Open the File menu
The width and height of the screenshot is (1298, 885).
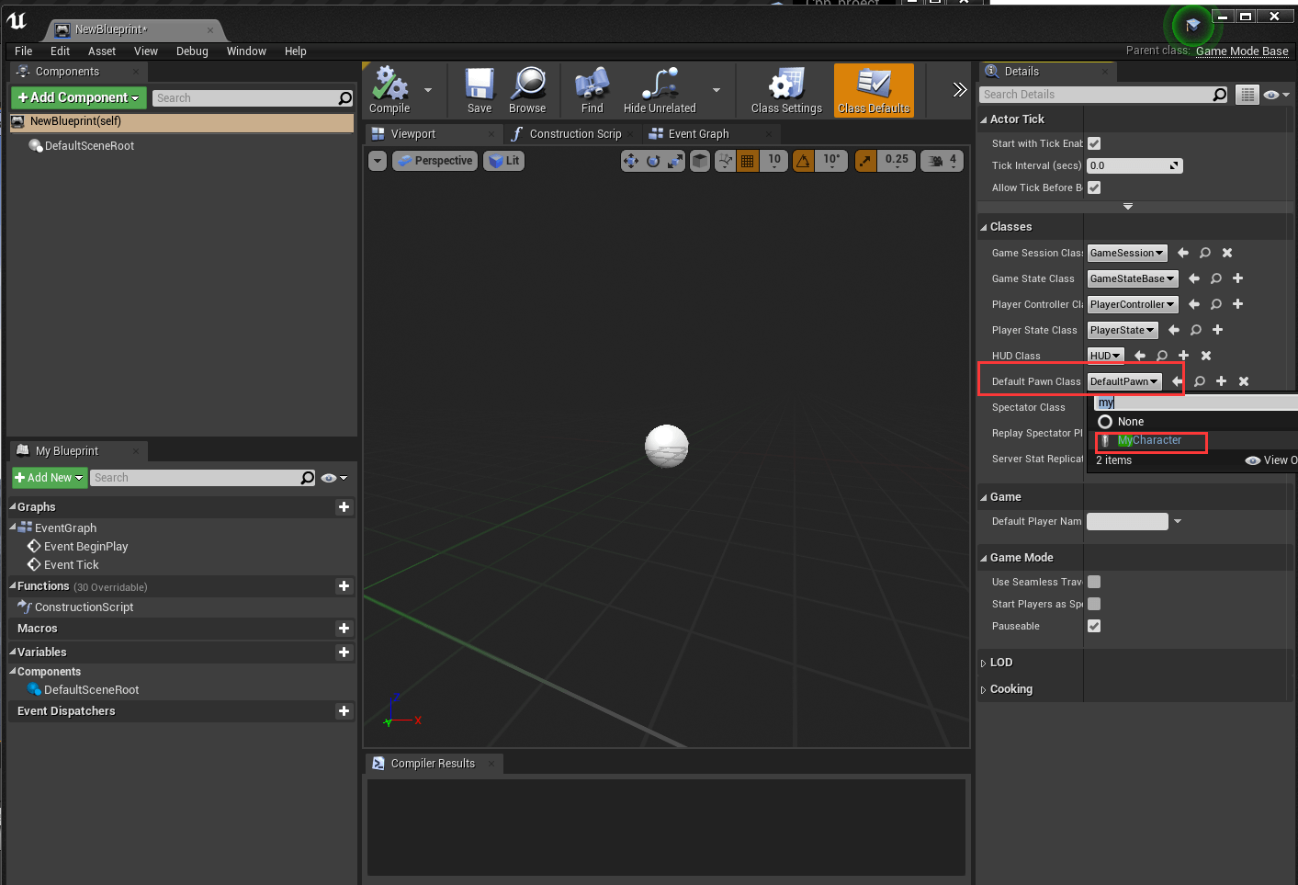click(x=24, y=51)
